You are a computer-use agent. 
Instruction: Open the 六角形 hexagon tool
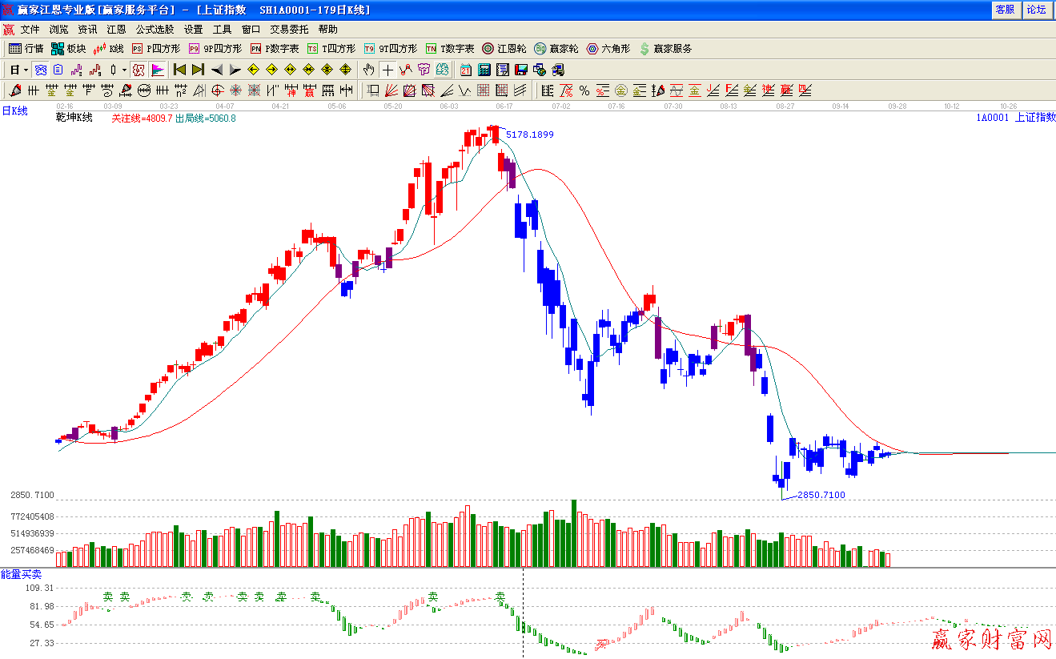pyautogui.click(x=608, y=49)
